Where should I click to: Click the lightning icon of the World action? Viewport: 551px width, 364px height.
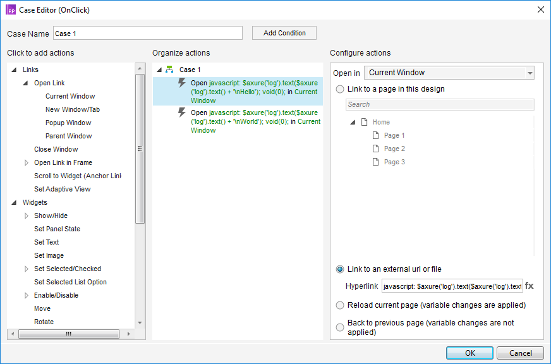pos(182,112)
